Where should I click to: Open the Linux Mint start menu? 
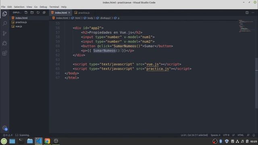(4, 141)
